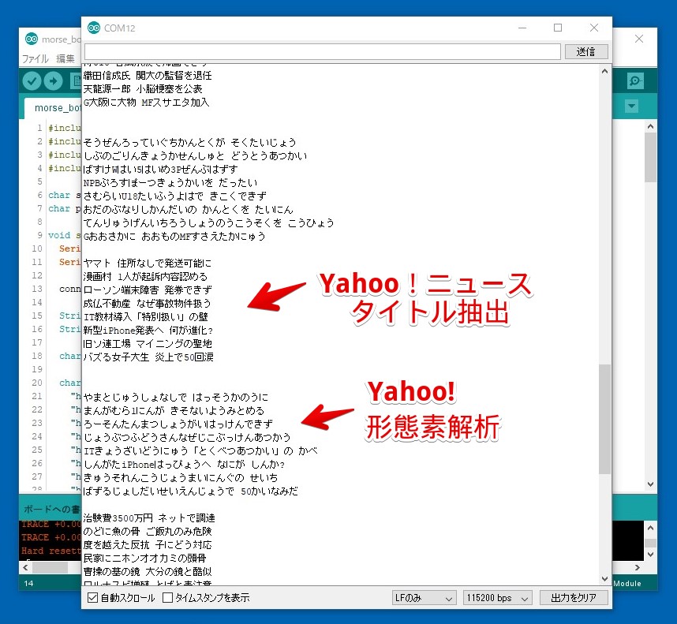Image resolution: width=677 pixels, height=624 pixels.
Task: Click the serial monitor vertical scrollbar thumb
Action: (605, 419)
